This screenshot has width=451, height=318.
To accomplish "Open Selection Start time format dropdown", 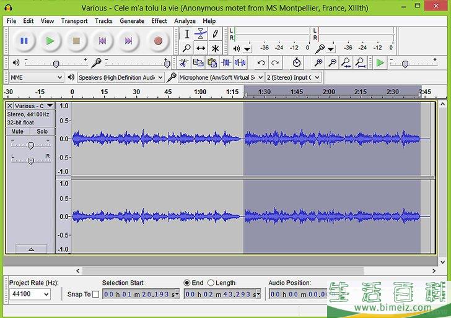I will [x=177, y=294].
